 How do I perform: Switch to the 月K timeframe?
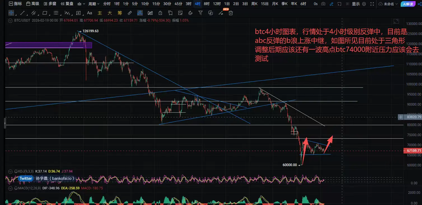(275, 4)
